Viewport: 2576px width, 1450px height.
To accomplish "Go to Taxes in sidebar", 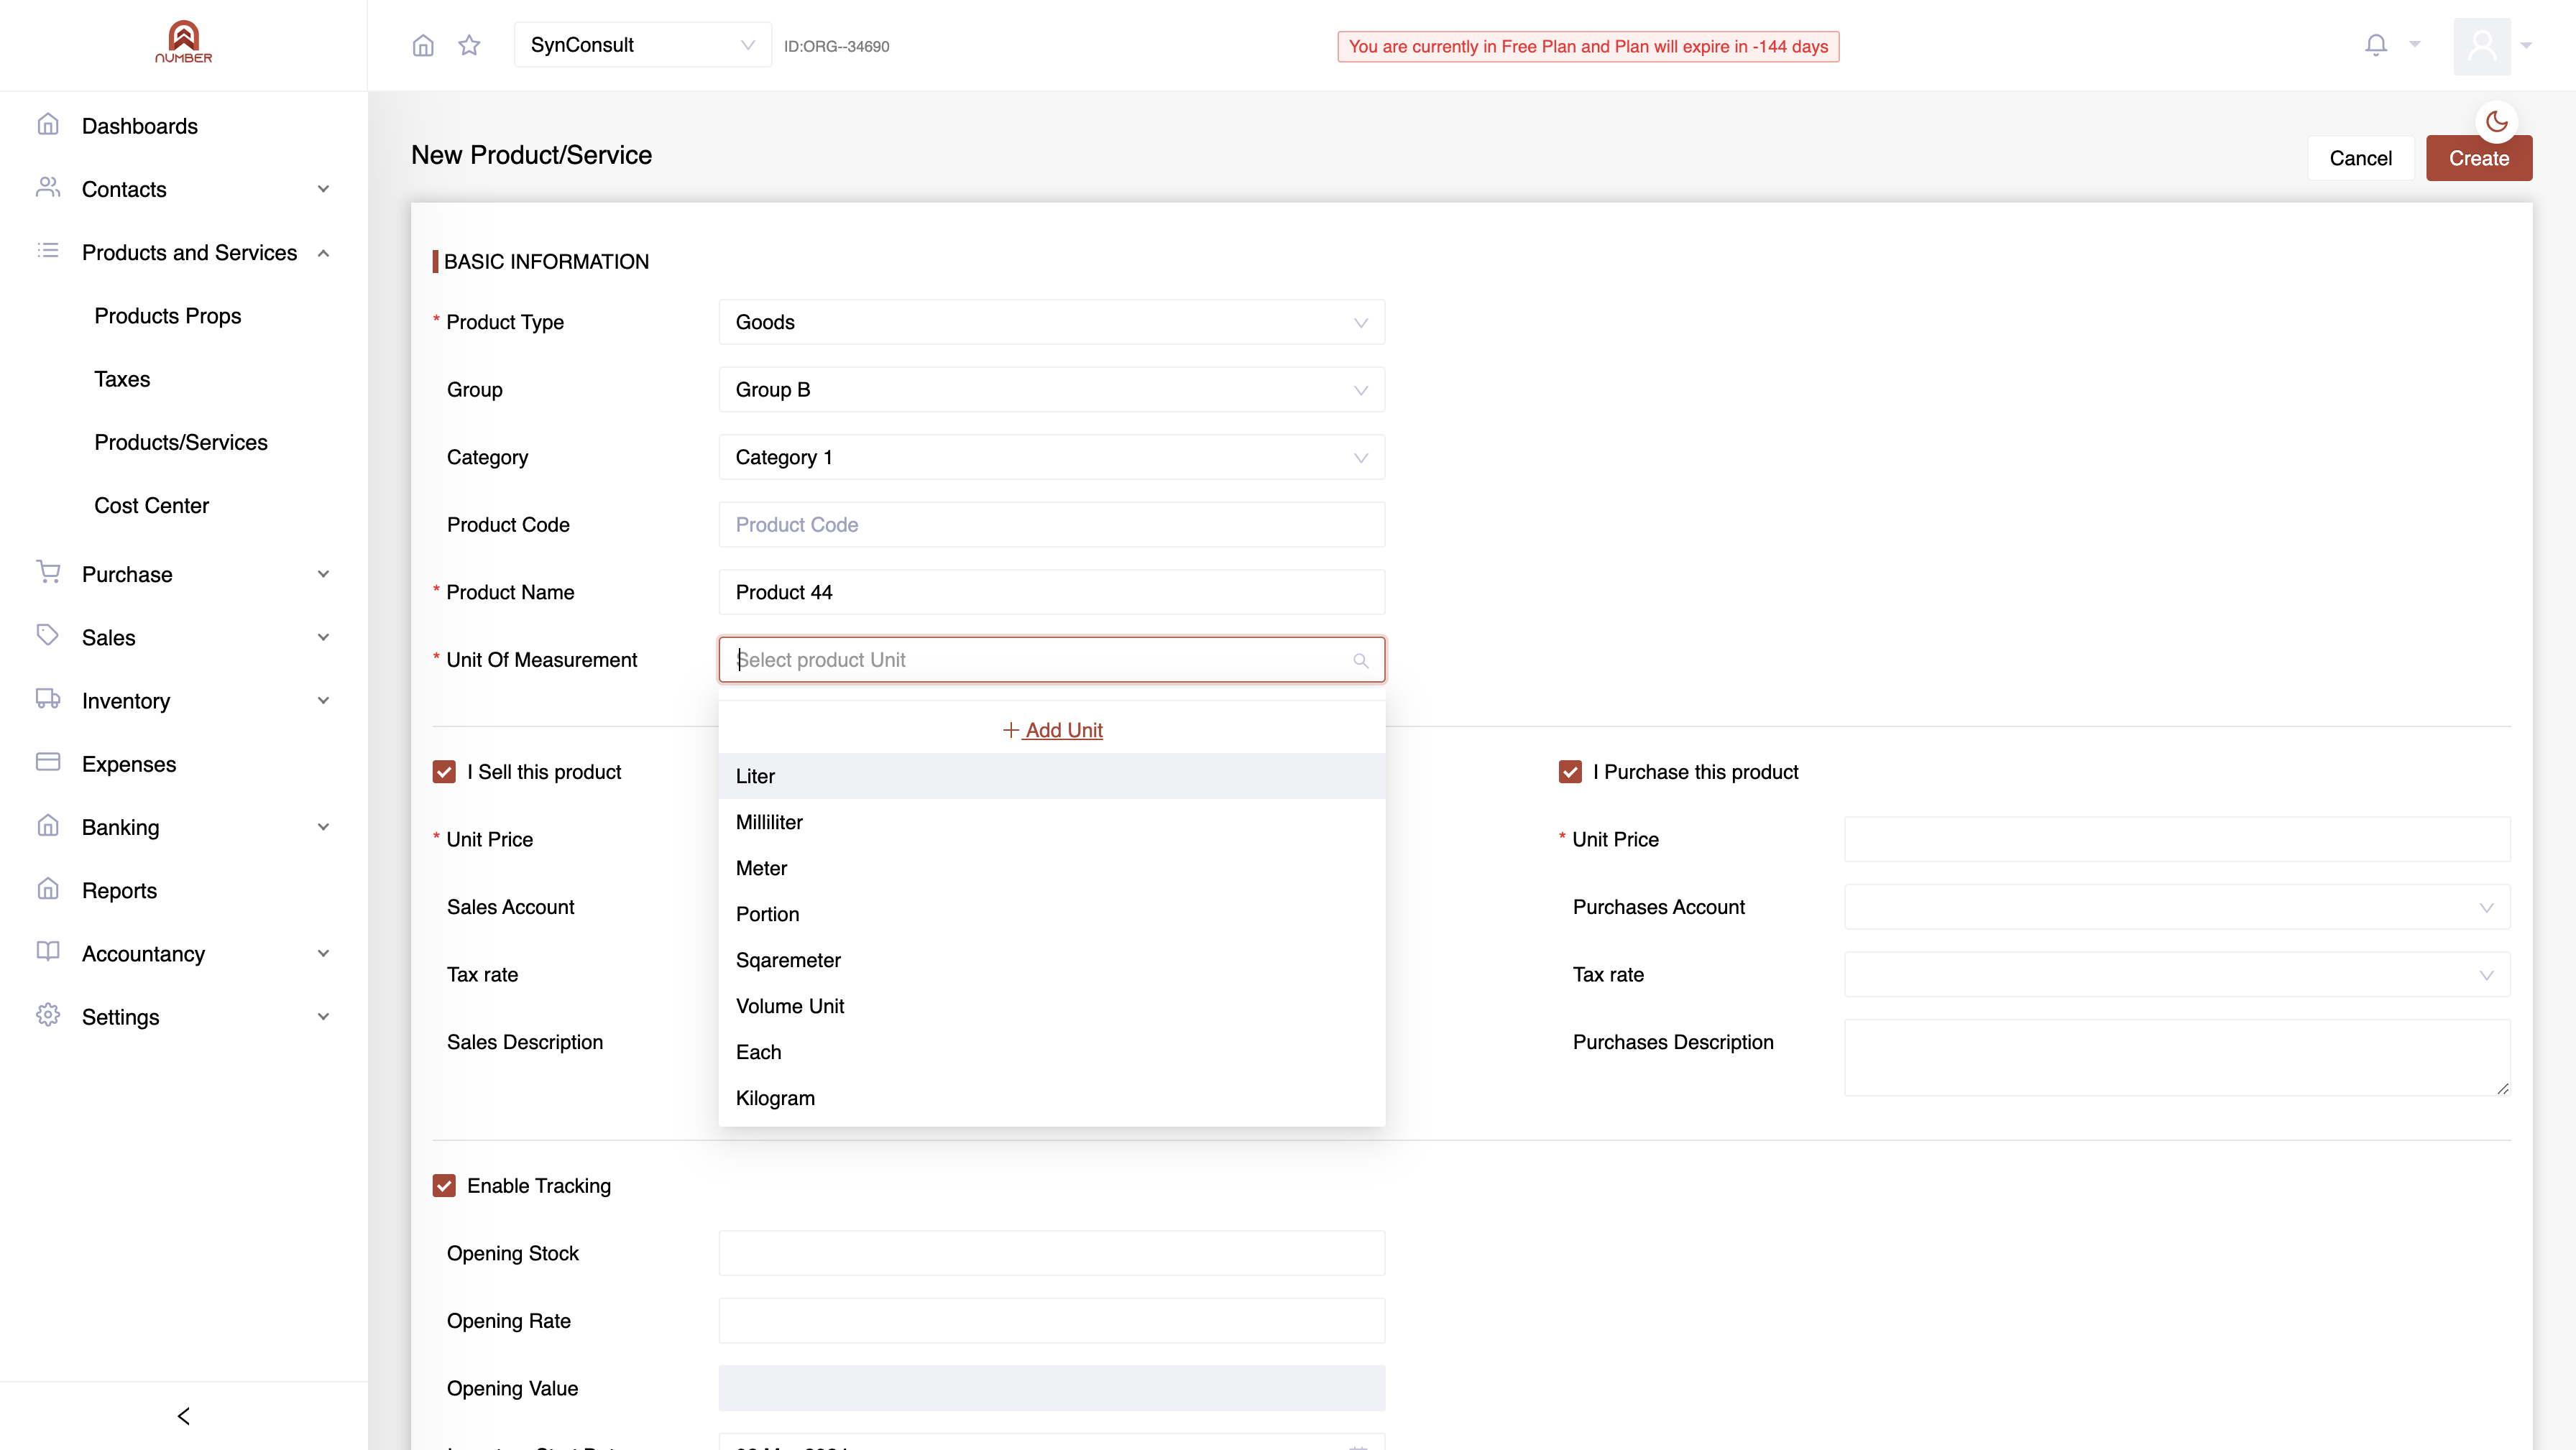I will pos(122,379).
